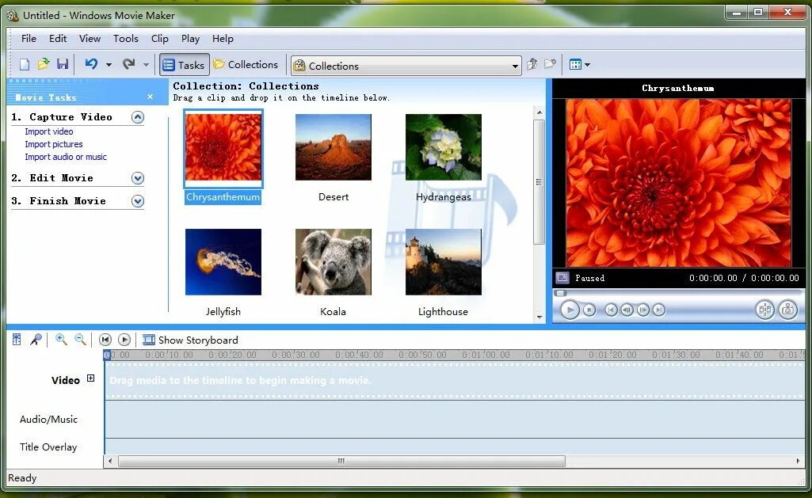Screen dimensions: 812x498
Task: Open the Edit menu
Action: [58, 39]
